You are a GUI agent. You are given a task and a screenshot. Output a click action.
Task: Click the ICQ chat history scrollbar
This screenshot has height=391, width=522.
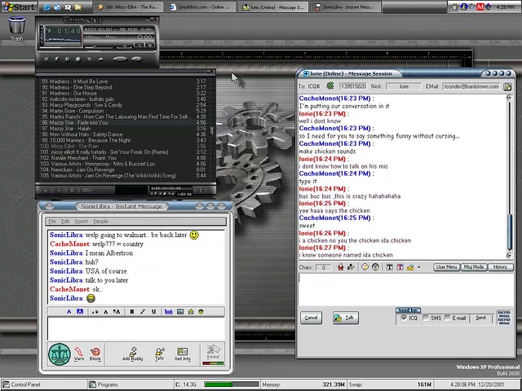click(509, 177)
